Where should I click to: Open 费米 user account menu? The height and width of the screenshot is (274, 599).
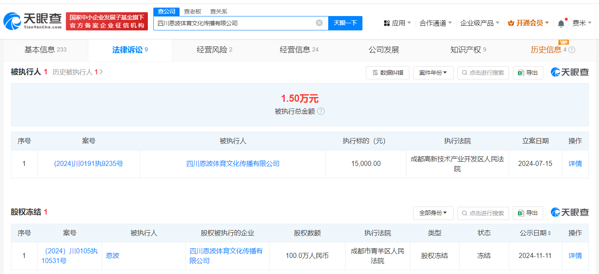(582, 23)
